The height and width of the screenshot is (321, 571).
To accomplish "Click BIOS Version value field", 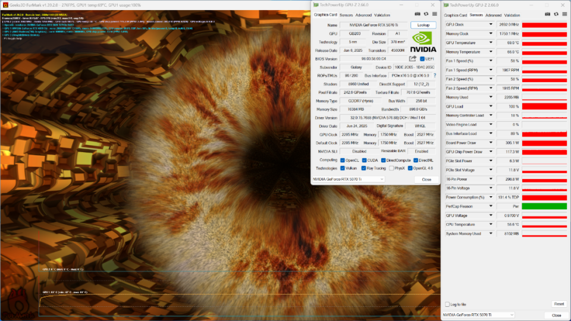I will tap(374, 59).
